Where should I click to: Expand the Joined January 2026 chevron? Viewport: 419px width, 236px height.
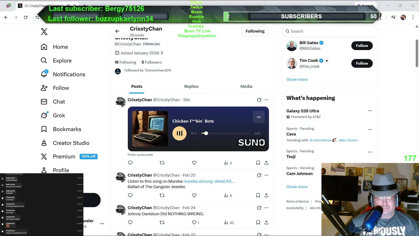[x=162, y=53]
